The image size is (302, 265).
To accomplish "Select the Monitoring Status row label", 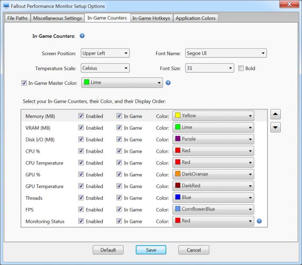I will coord(45,221).
